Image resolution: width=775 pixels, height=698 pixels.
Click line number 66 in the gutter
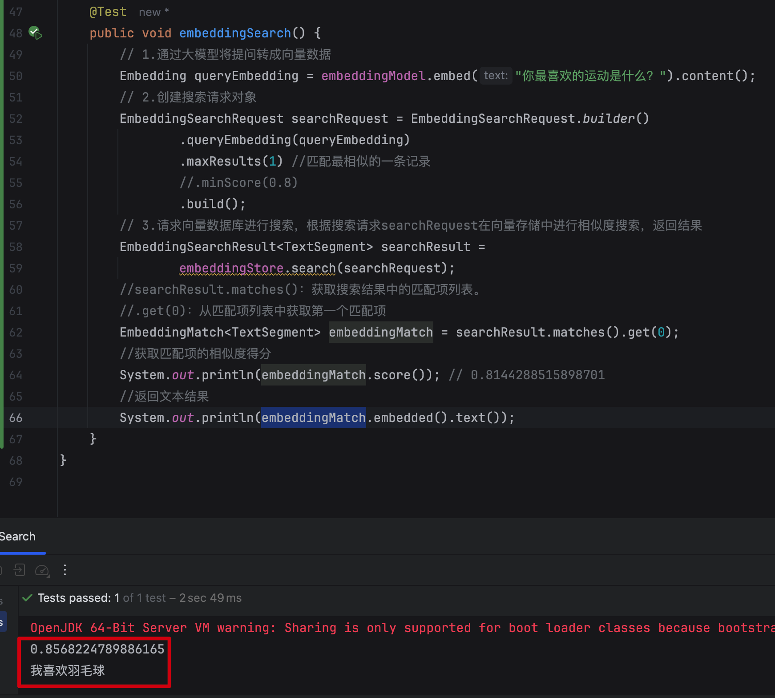tap(16, 418)
